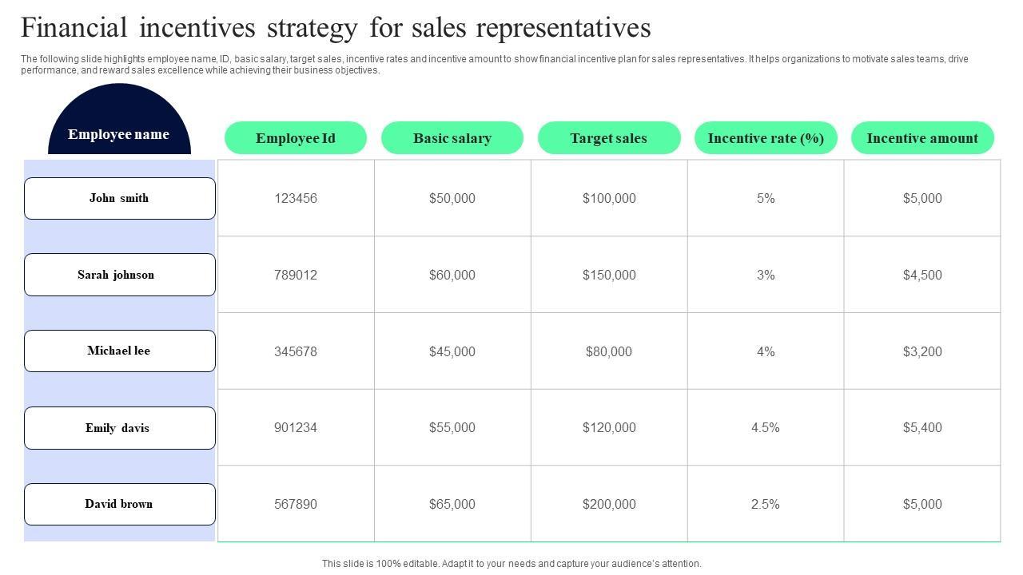Select the $200,000 target sales cell

point(609,504)
